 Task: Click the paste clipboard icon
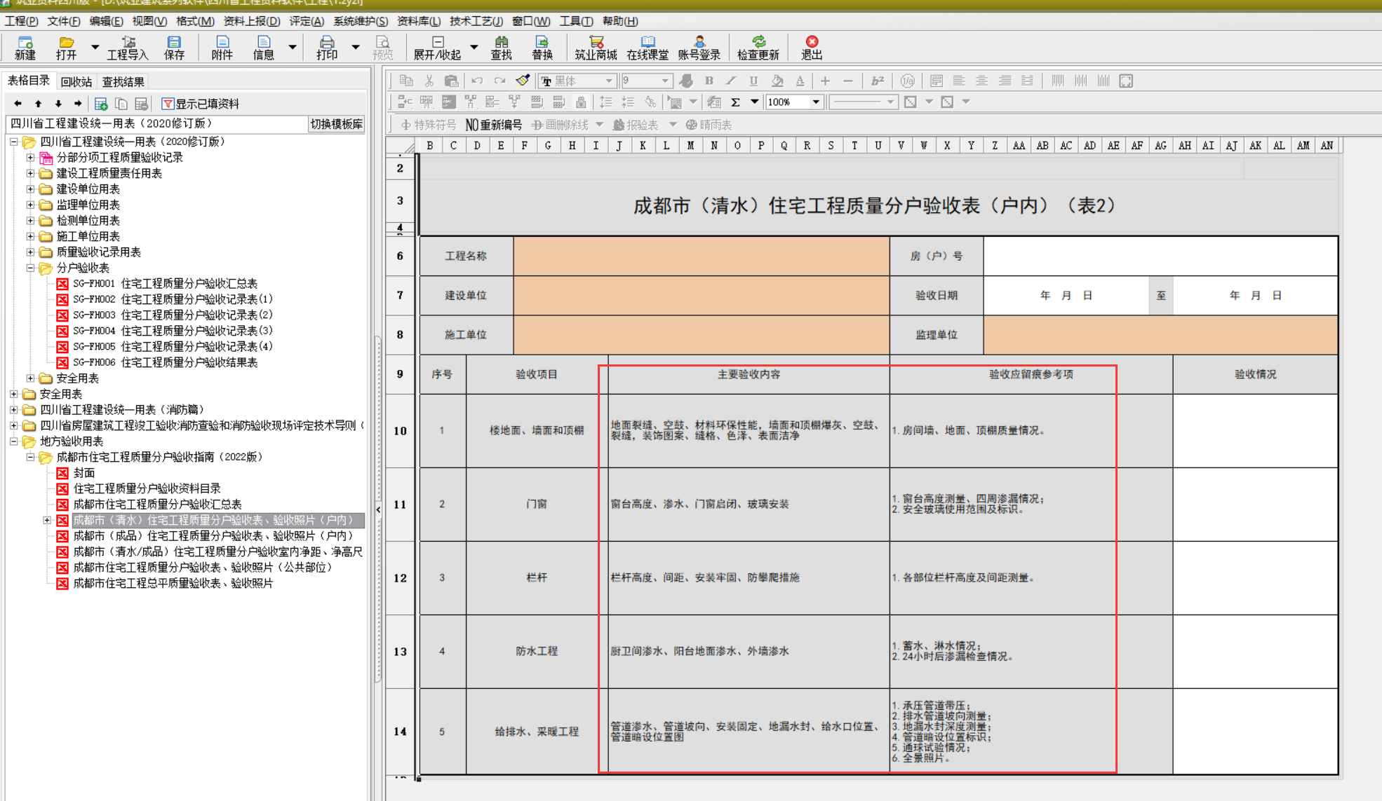pos(452,81)
